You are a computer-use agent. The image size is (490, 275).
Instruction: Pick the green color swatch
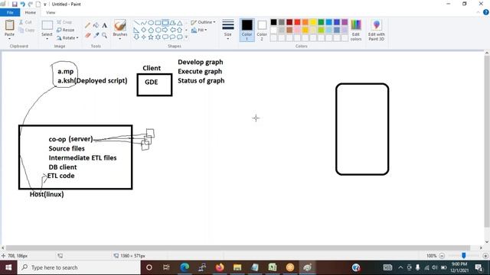tap(321, 22)
